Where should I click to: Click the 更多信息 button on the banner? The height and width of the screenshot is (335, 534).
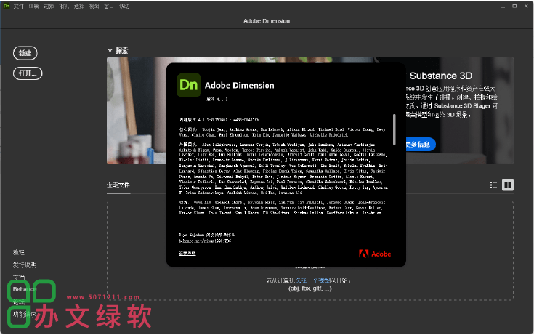(420, 144)
